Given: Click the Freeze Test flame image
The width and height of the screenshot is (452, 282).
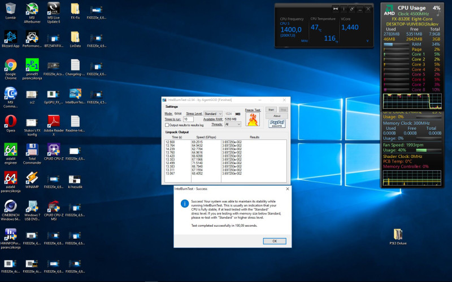Looking at the screenshot, I should pos(253,119).
